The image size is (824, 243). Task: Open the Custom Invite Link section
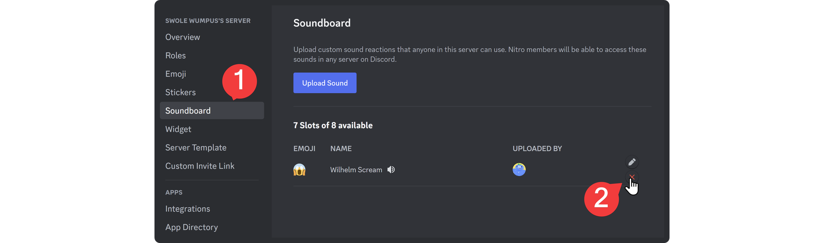(x=200, y=166)
